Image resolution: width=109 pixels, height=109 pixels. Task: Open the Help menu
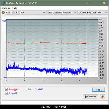click(x=15, y=8)
